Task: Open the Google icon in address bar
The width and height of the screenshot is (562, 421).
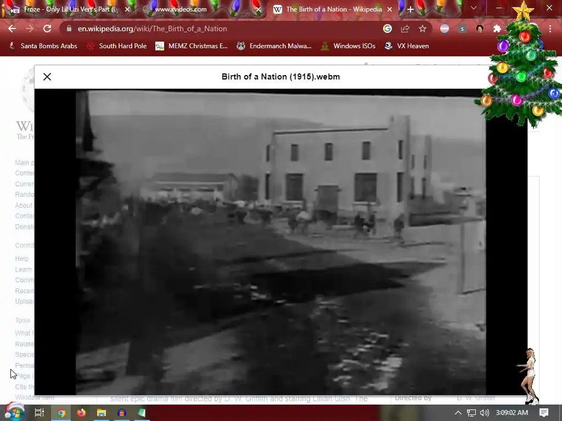Action: coord(387,29)
